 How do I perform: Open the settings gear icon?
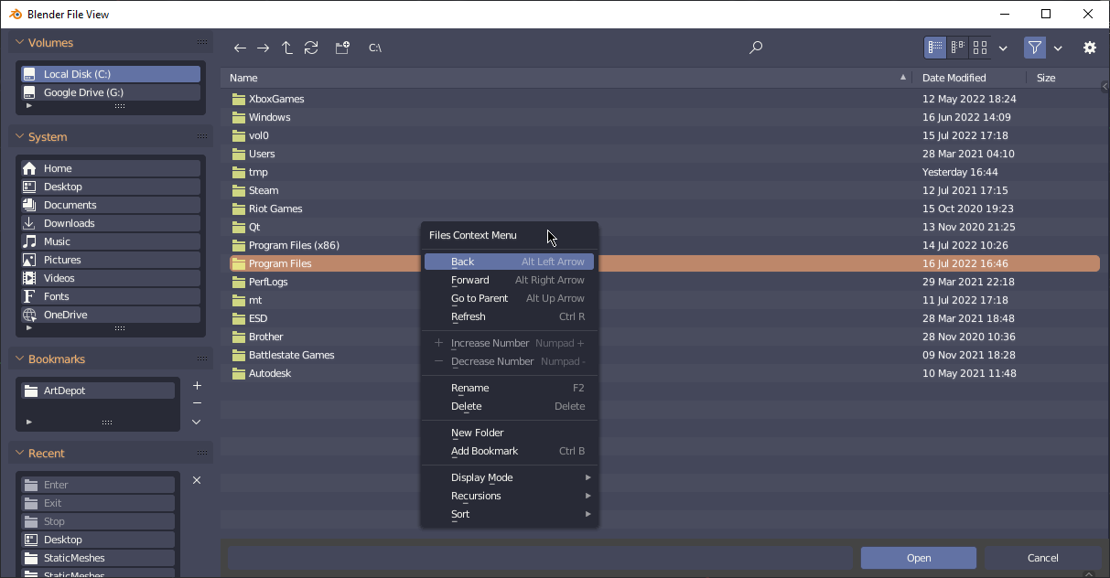[1090, 48]
